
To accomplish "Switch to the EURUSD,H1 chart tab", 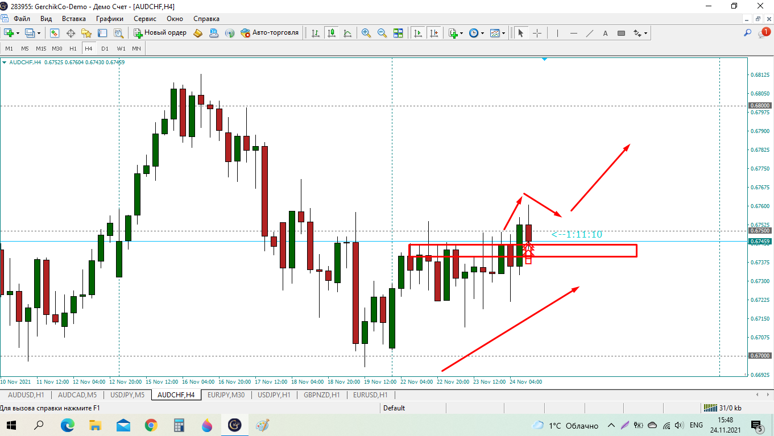I will [370, 395].
